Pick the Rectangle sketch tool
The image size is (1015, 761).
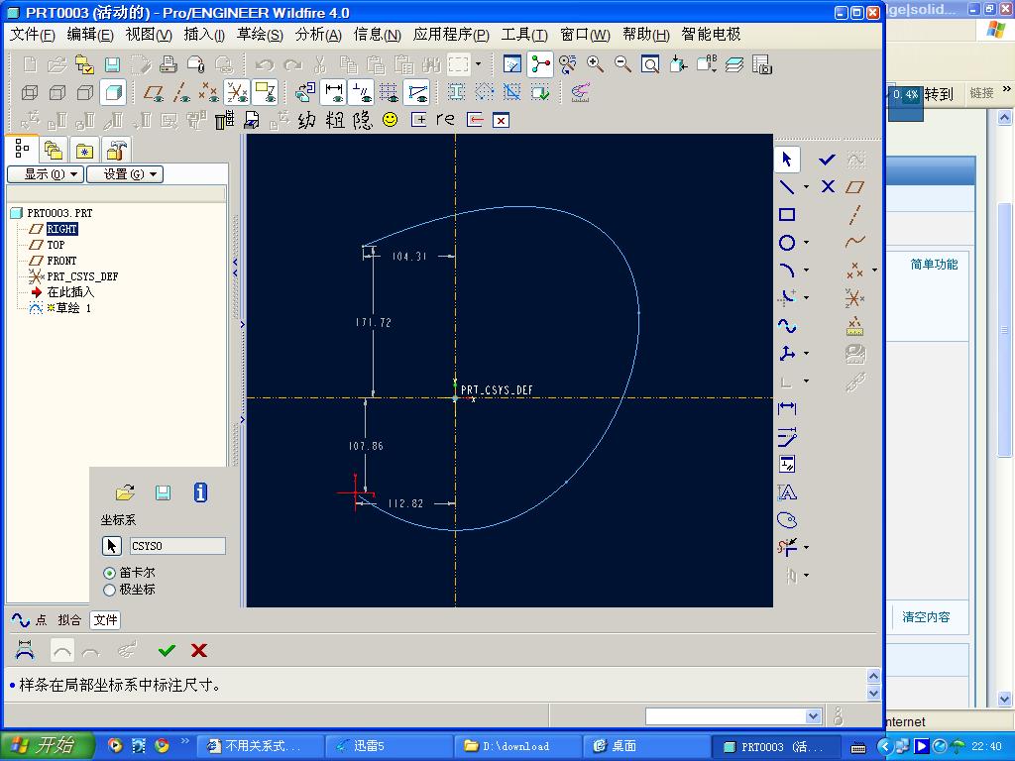point(787,215)
